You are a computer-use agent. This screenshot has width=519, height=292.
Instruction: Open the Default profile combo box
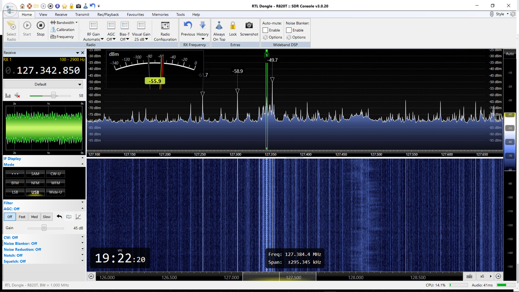(43, 84)
